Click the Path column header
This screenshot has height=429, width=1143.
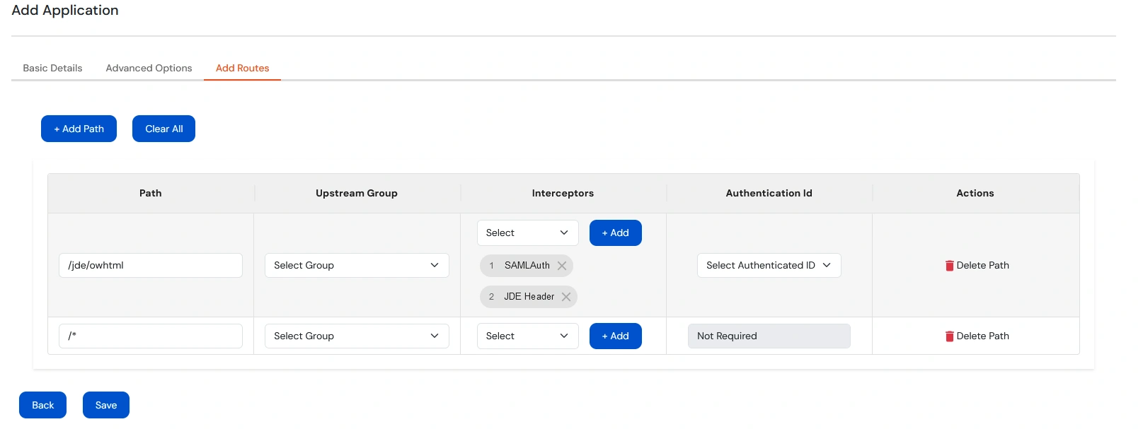coord(150,193)
